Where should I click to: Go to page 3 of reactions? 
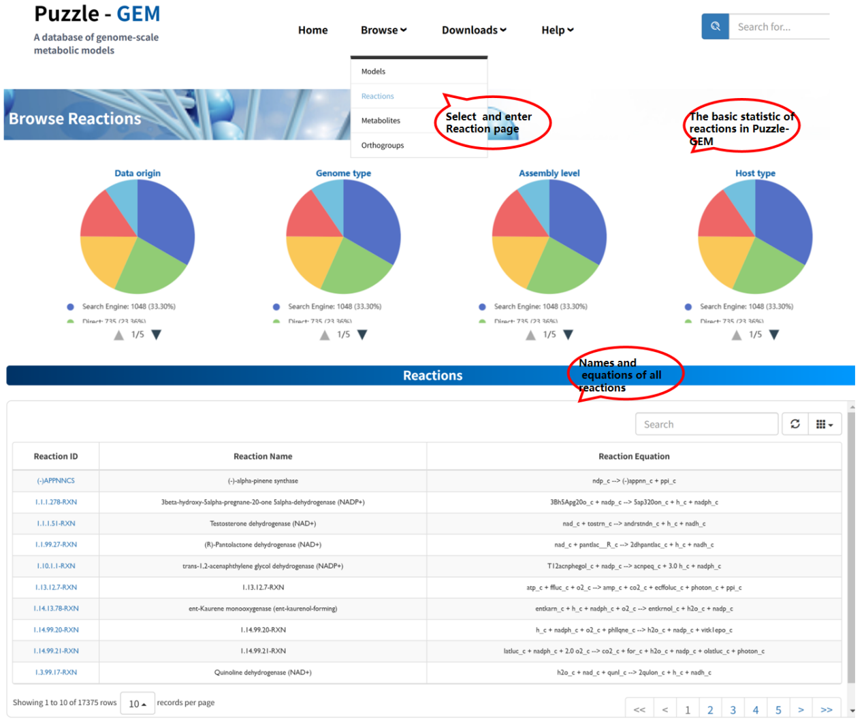tap(733, 710)
